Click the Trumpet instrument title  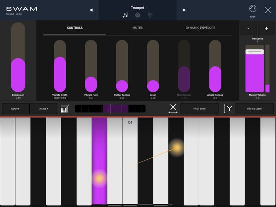pos(138,8)
